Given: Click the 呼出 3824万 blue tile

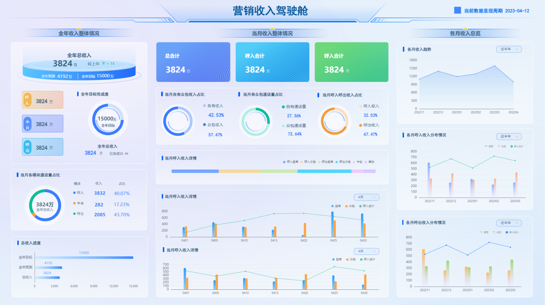Looking at the screenshot, I should click(43, 147).
